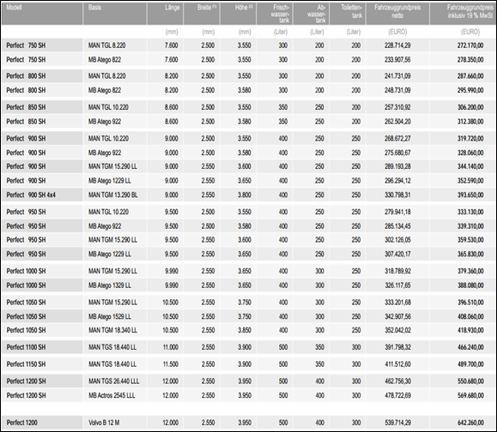Image resolution: width=497 pixels, height=432 pixels.
Task: Click the net price 391.798,32
Action: point(397,347)
